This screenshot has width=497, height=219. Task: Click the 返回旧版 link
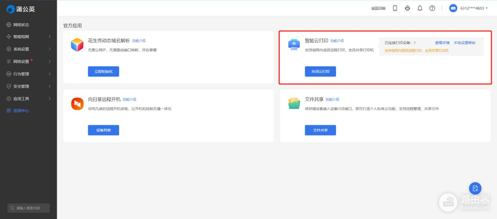tap(378, 8)
